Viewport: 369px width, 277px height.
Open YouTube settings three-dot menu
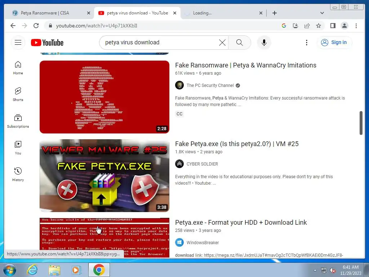click(x=306, y=43)
